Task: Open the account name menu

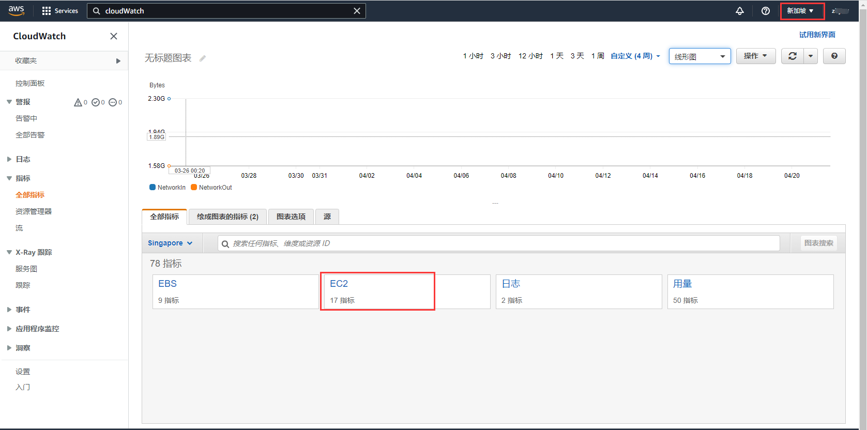Action: point(840,11)
